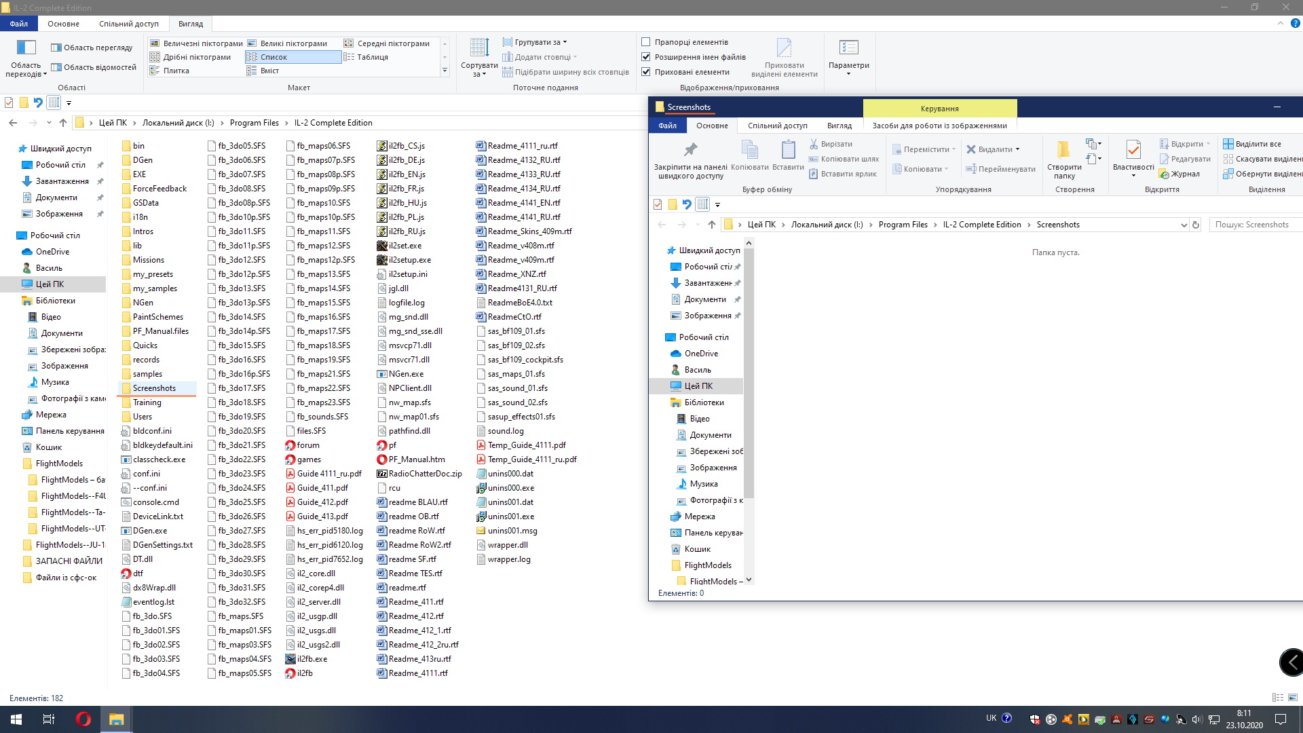Screen dimensions: 1303x733
Task: Open the Picture Tools tab in Screenshots window
Action: click(939, 126)
